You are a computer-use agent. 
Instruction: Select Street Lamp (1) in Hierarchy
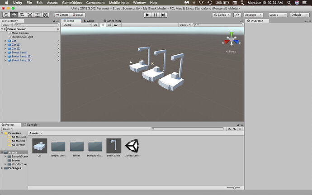(x=21, y=57)
